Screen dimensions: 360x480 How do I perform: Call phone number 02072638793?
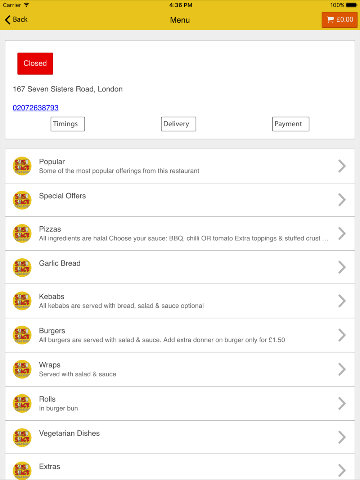pyautogui.click(x=36, y=108)
